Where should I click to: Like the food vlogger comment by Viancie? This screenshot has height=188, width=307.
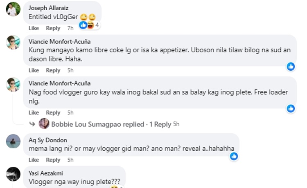coord(34,113)
